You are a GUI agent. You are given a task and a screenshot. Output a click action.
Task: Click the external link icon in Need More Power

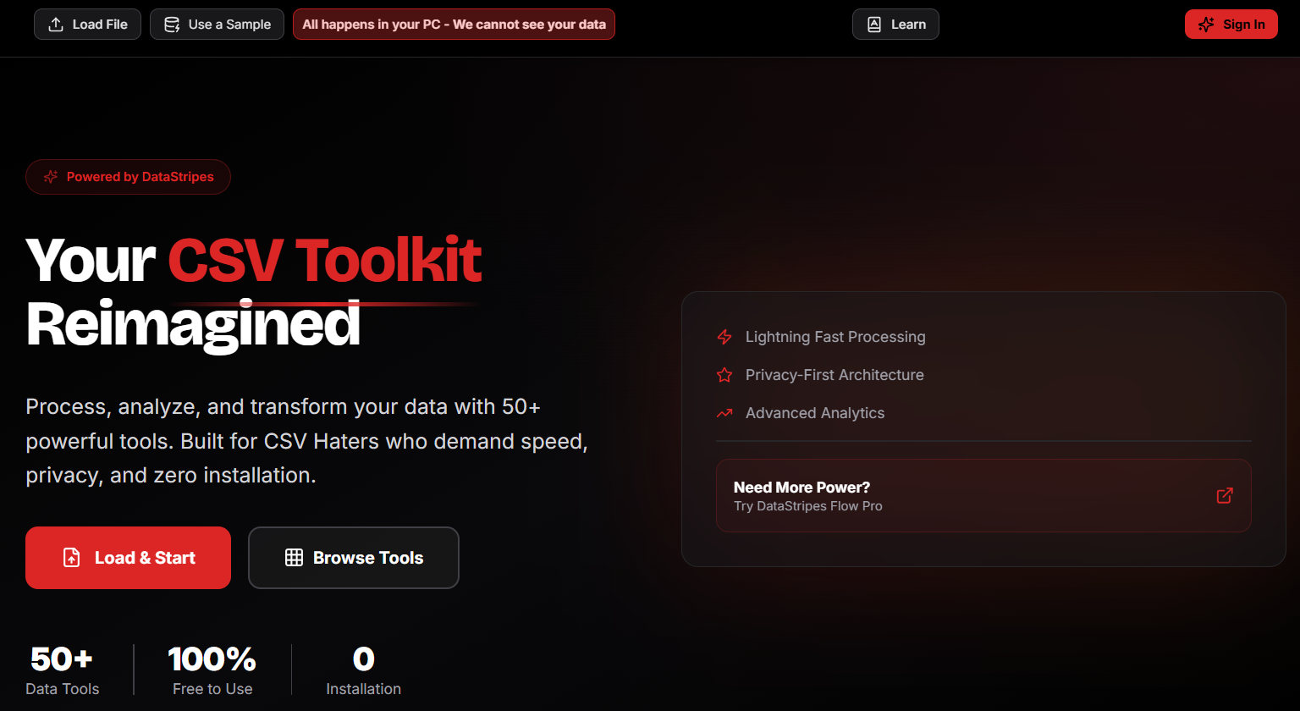[1224, 496]
